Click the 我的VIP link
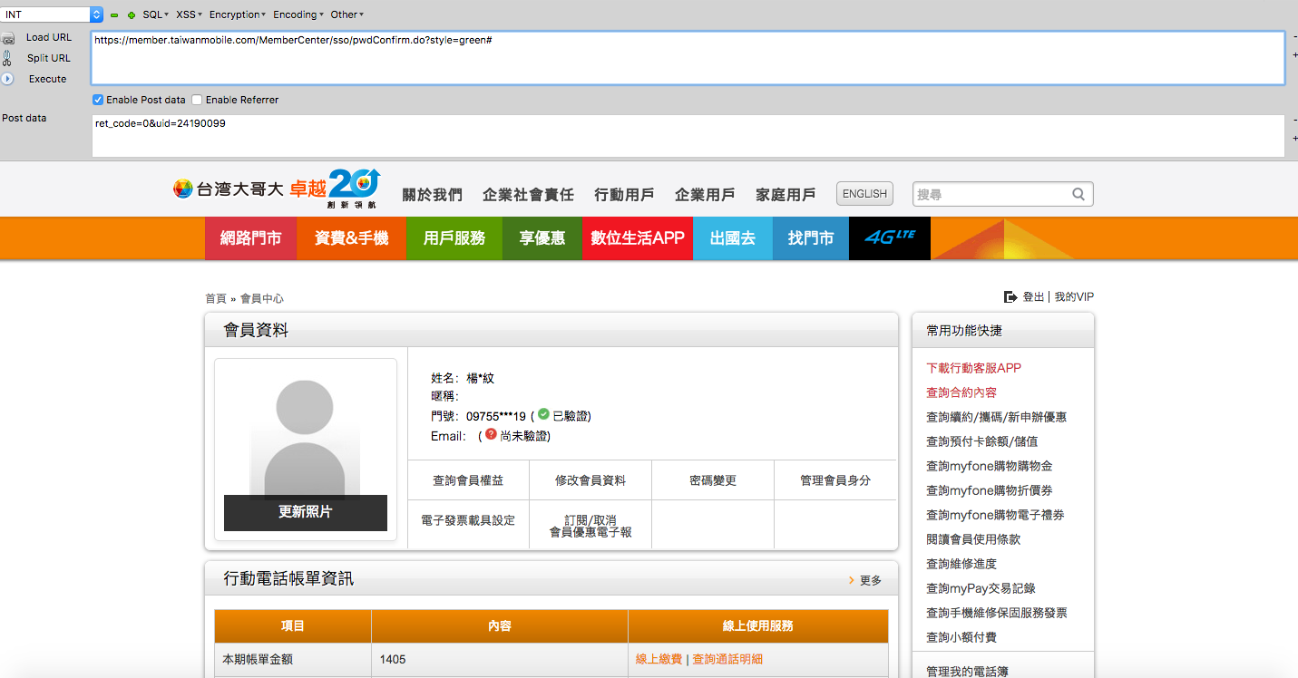The width and height of the screenshot is (1298, 678). 1074,296
